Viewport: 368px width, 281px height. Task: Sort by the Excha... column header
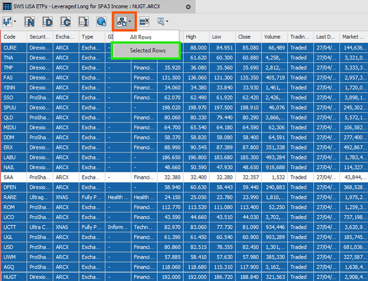click(66, 37)
